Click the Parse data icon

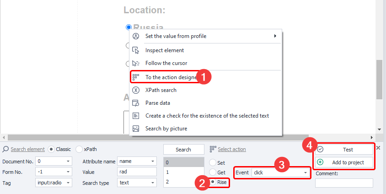pos(135,103)
